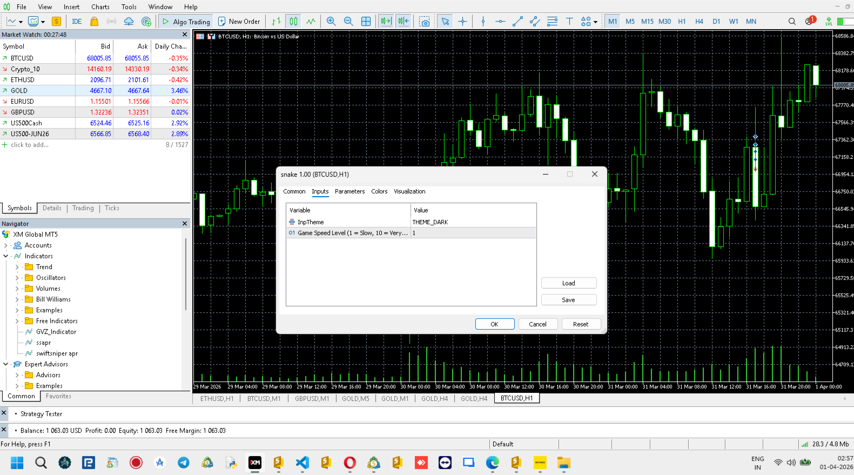The image size is (854, 475).
Task: Open the notifications icon with red badge
Action: coord(810,21)
